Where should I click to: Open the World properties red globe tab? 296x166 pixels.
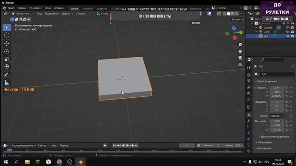(x=249, y=99)
